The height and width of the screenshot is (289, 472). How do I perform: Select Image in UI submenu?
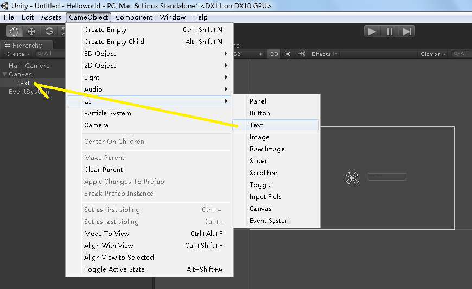coord(276,137)
